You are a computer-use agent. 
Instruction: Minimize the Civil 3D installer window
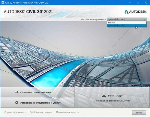tap(130, 3)
